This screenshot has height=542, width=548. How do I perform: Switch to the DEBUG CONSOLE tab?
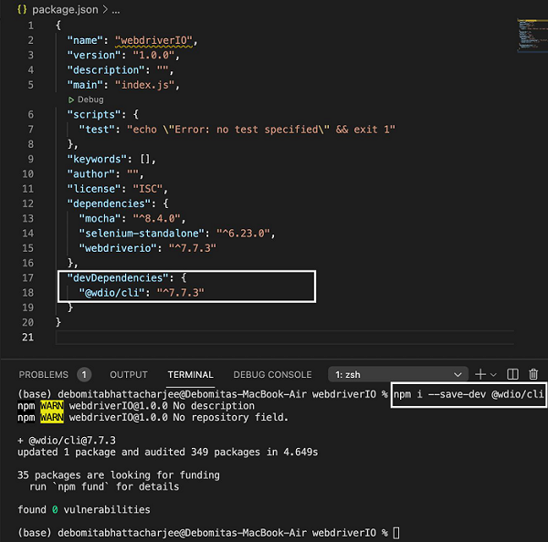point(272,374)
